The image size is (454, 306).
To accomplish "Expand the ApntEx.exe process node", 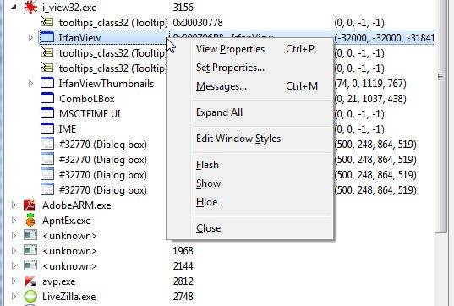I will [x=14, y=221].
